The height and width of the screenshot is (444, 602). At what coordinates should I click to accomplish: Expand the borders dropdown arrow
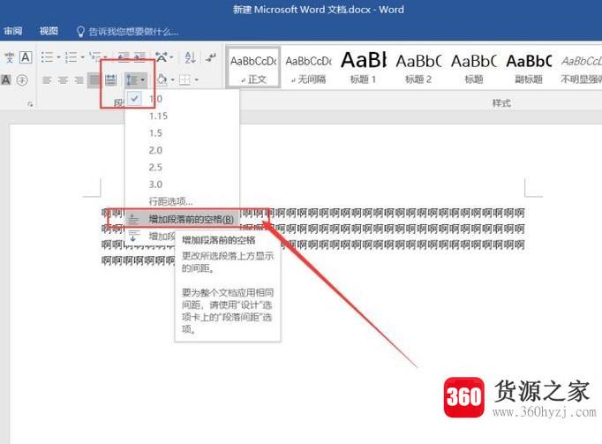(196, 80)
